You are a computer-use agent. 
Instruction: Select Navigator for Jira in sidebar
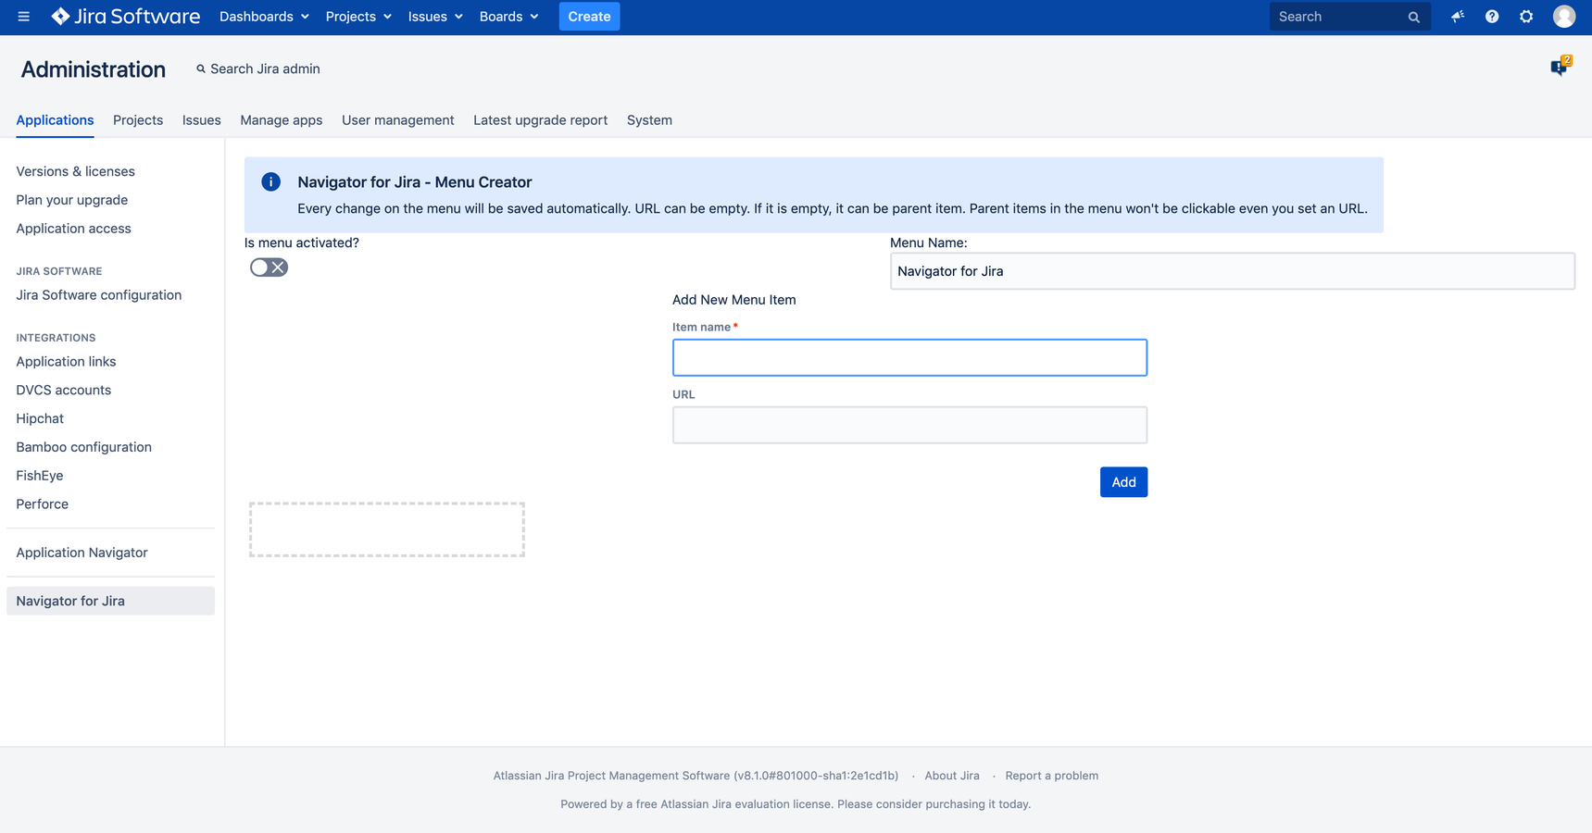[110, 601]
